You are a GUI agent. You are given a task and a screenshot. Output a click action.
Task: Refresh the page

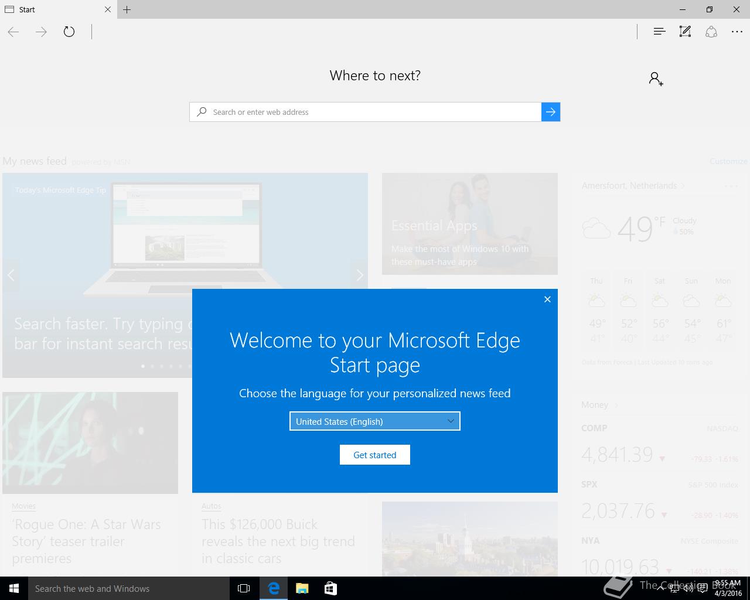tap(69, 32)
